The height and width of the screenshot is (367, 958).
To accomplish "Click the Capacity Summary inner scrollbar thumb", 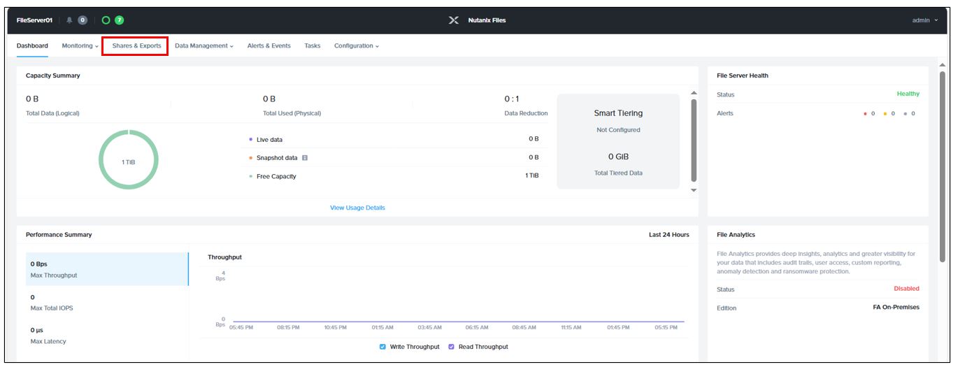I will [x=694, y=140].
